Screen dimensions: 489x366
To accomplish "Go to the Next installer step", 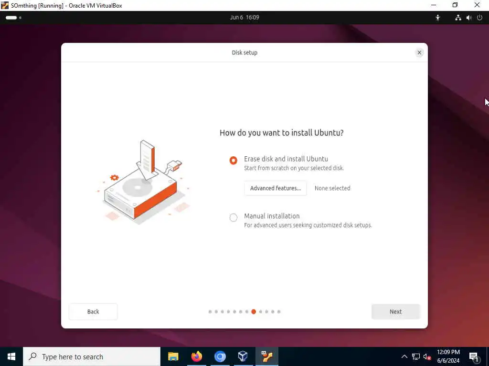I will (x=395, y=312).
